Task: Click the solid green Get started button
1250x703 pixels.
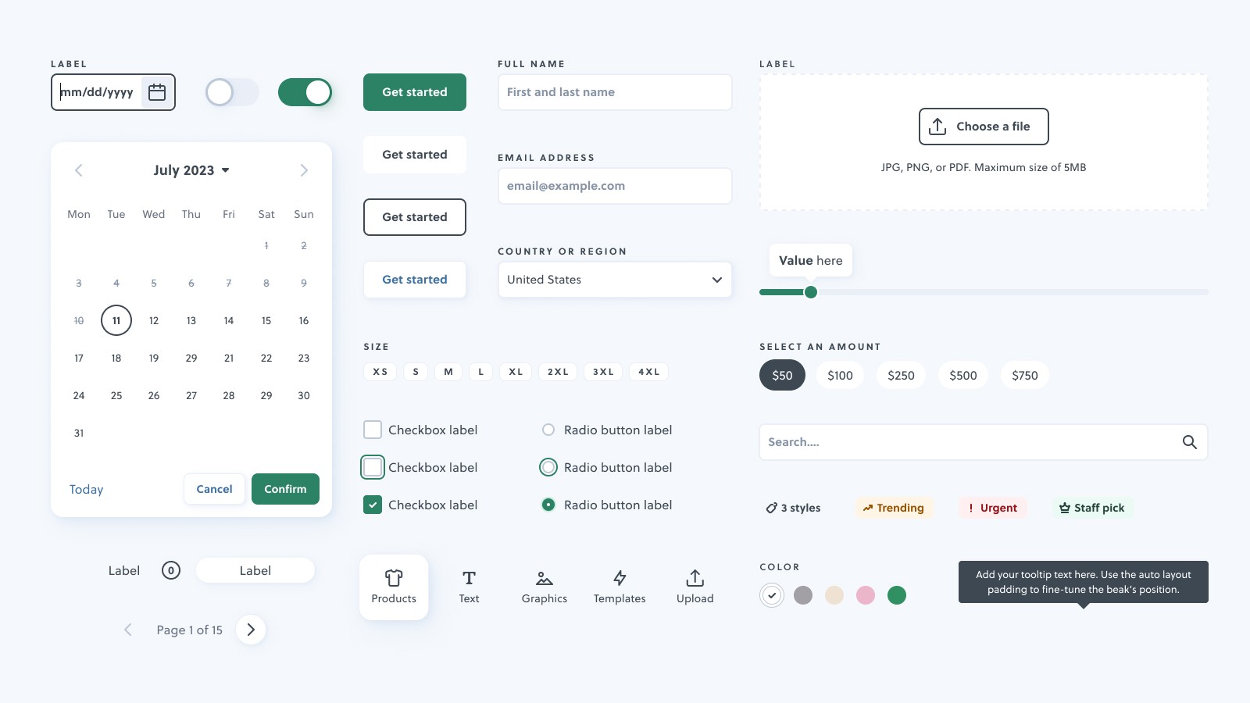Action: [x=415, y=92]
